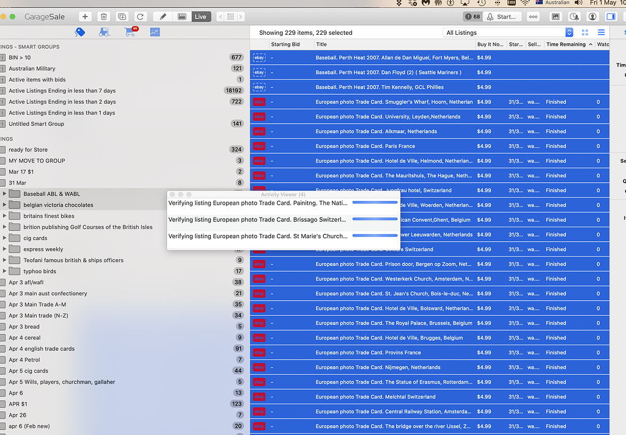Screen dimensions: 626x435
Task: Click ebay icon on Alkmaar Netherlands row
Action: pos(259,131)
